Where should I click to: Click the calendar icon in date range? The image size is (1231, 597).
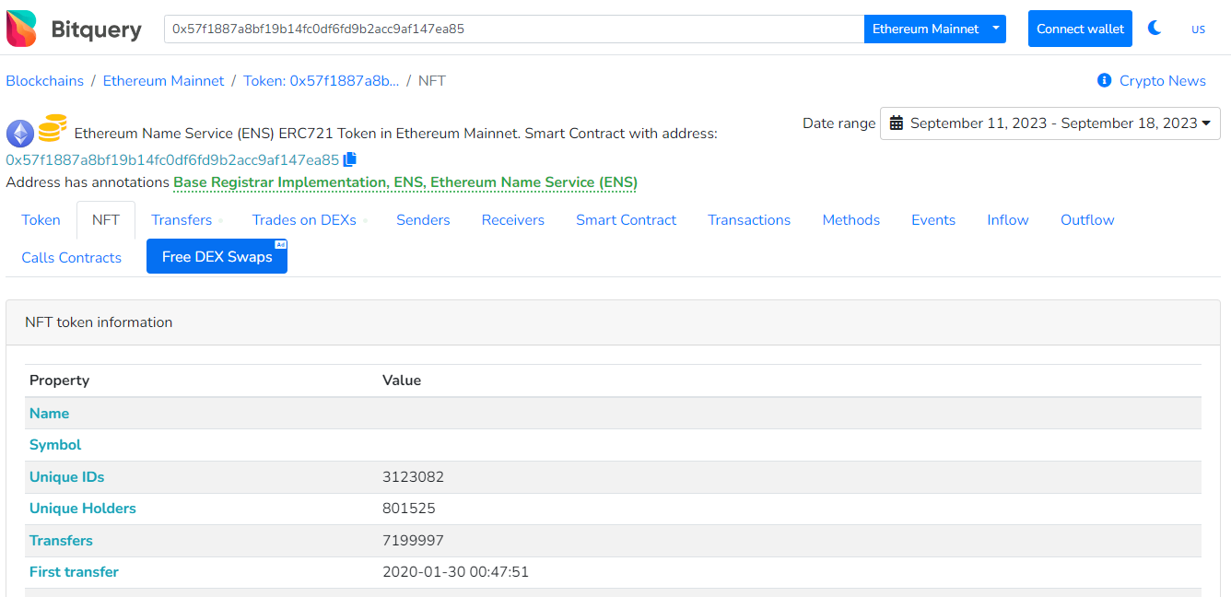[x=897, y=123]
